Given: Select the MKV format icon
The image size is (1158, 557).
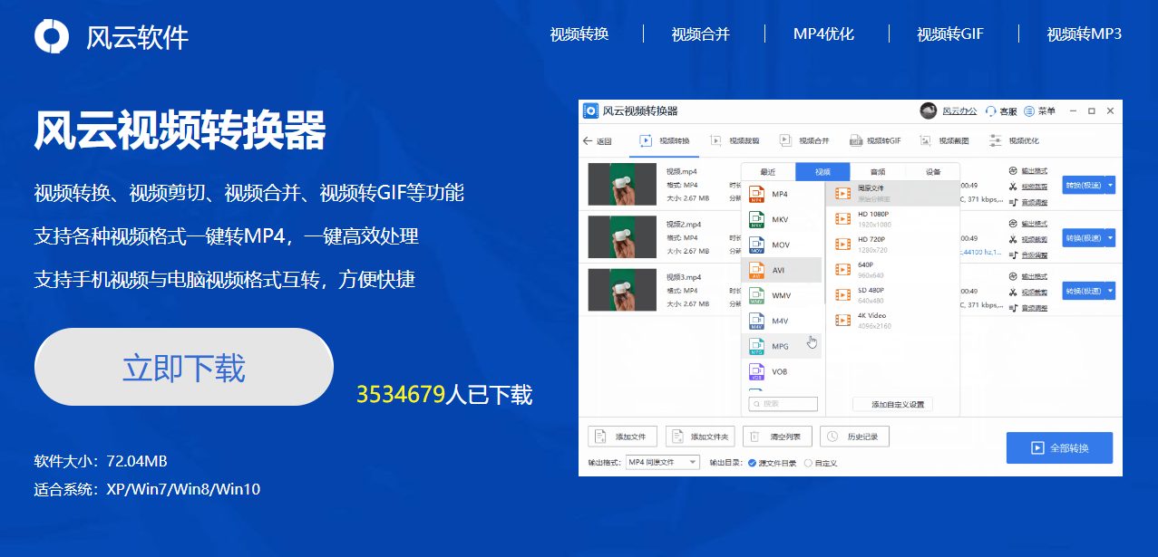Looking at the screenshot, I should (x=755, y=219).
